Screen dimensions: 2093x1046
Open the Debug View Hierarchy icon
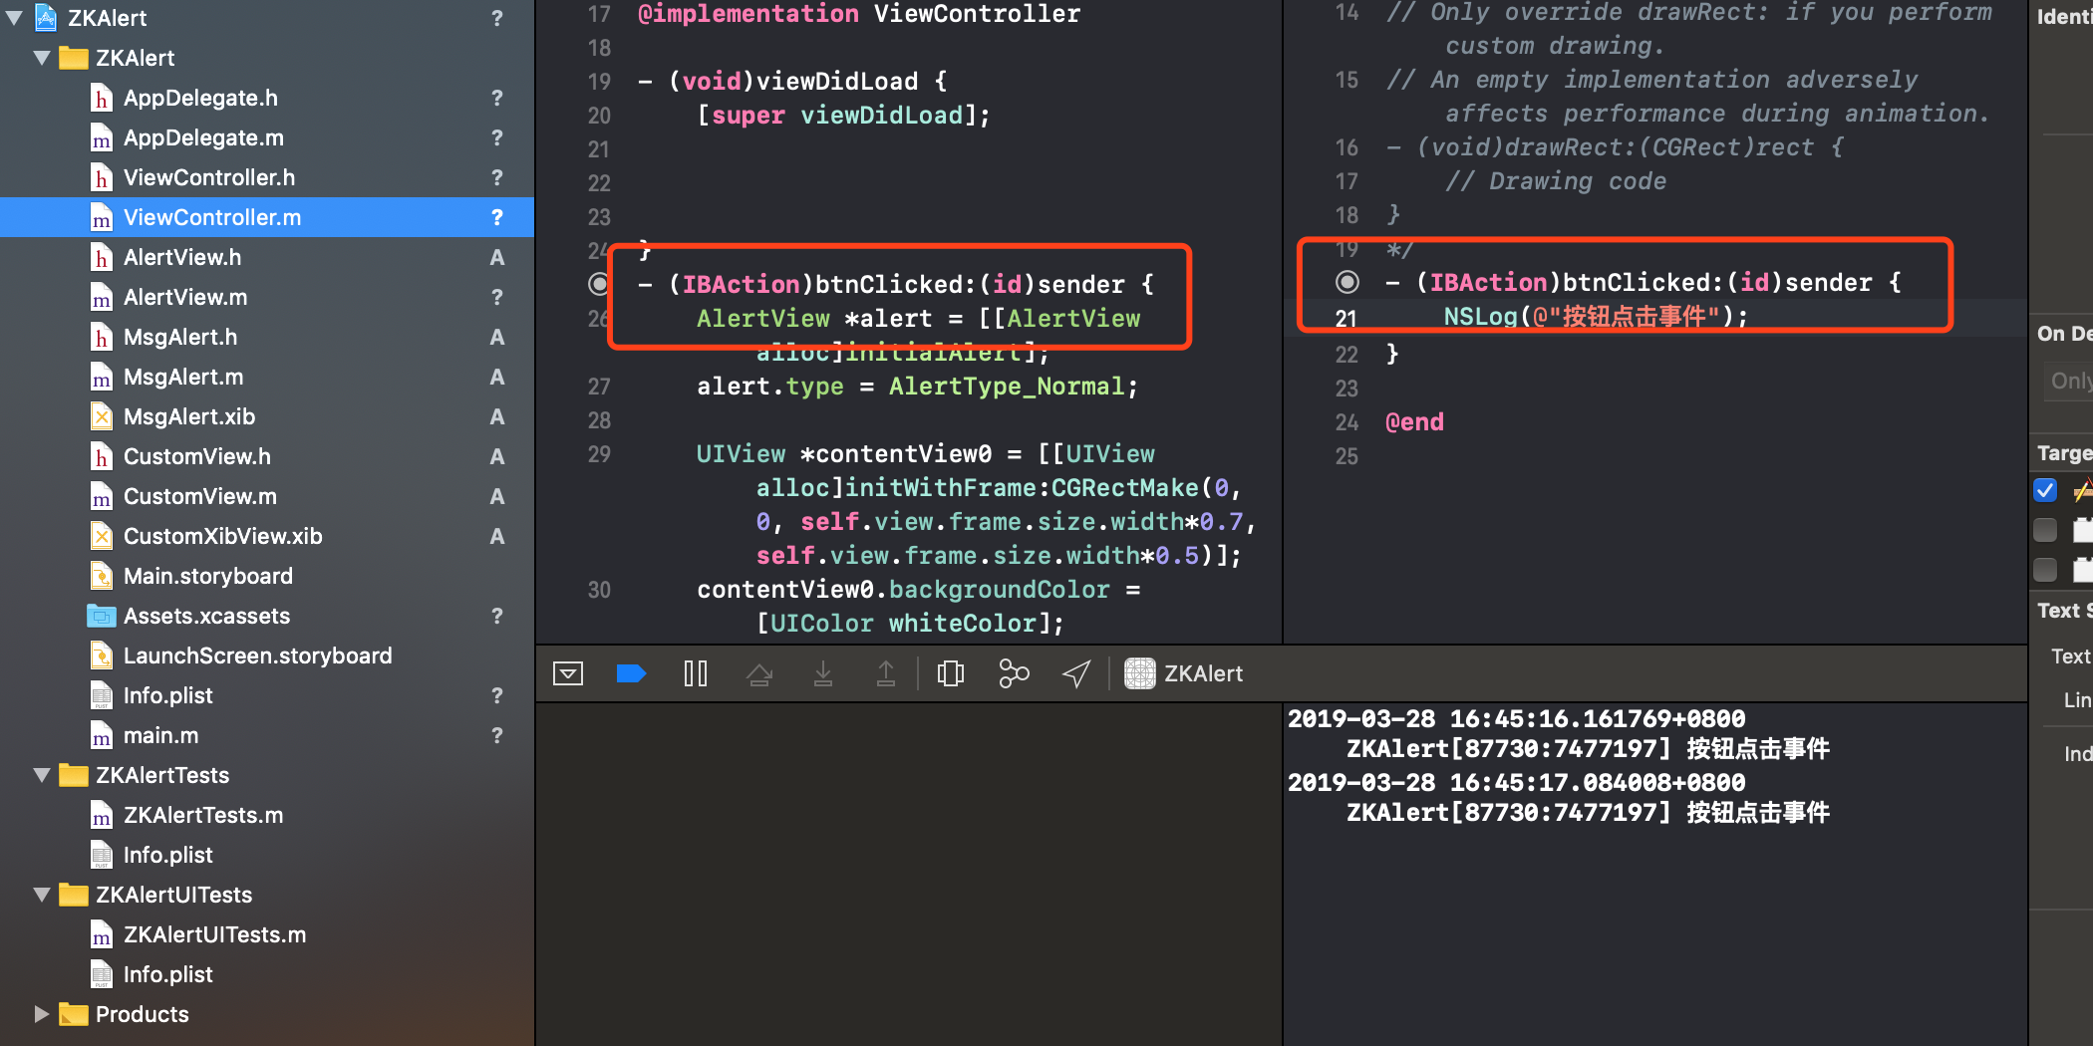coord(951,674)
